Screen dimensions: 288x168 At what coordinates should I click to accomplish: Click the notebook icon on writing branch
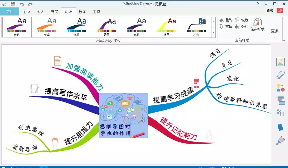click(x=34, y=88)
